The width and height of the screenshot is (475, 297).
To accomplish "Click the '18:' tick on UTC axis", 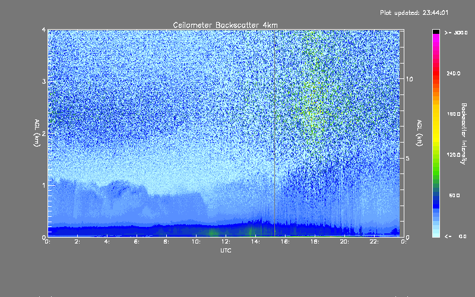I will 315,242.
